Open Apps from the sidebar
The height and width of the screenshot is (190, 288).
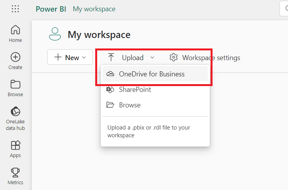pyautogui.click(x=15, y=149)
